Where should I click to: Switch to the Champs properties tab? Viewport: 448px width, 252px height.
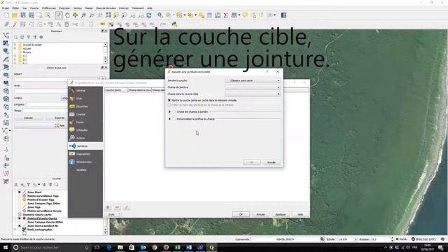click(85, 114)
